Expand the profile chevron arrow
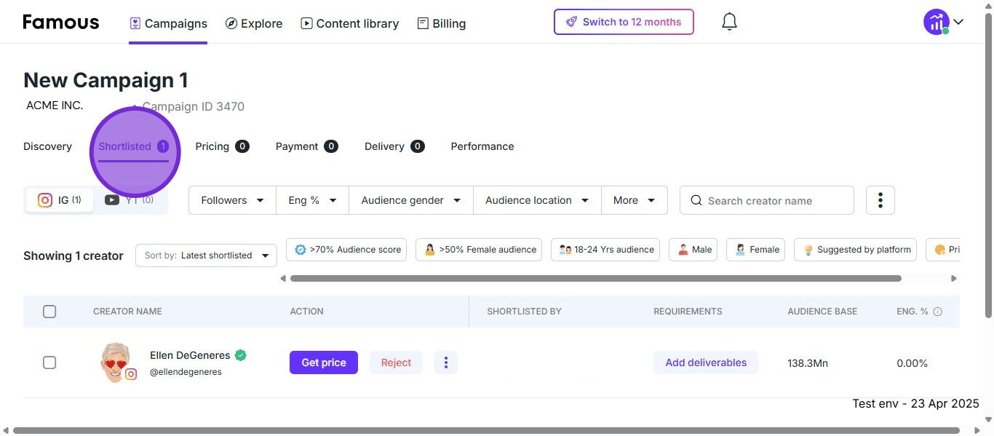Screen dimensions: 994x436 958,22
